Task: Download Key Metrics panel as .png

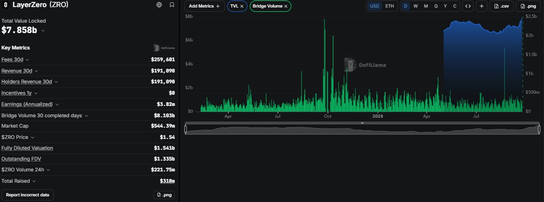Action: (x=164, y=195)
